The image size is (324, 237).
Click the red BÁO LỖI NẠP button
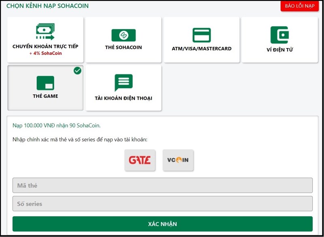click(300, 6)
